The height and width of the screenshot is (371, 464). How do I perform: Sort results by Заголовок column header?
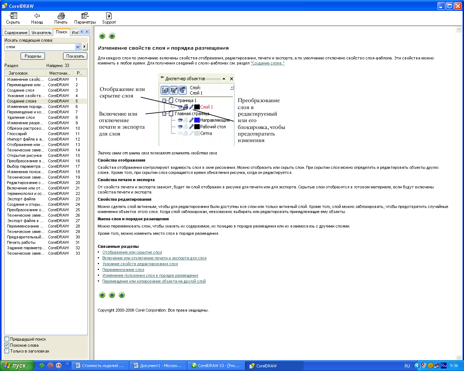coord(25,73)
